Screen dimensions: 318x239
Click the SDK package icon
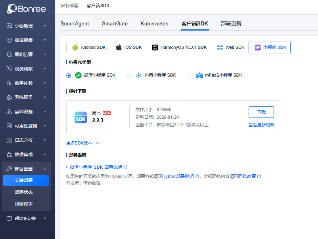[x=80, y=118]
